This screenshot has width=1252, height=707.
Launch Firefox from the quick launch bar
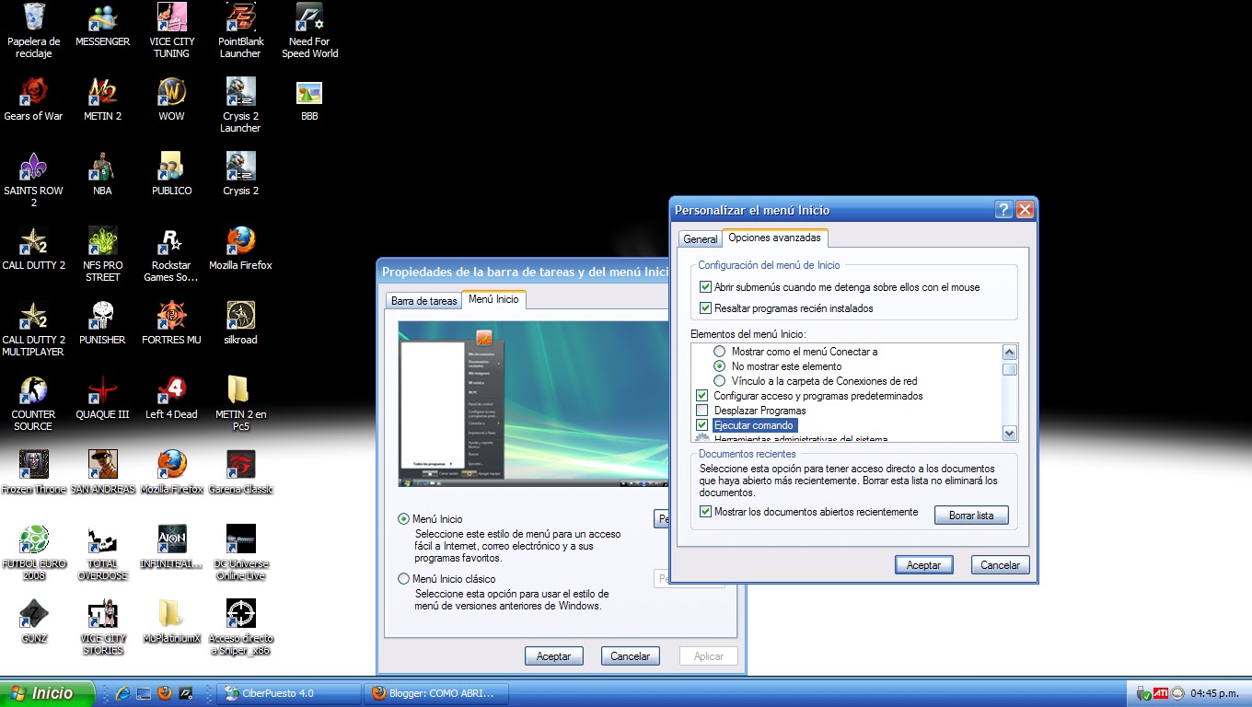click(x=165, y=693)
